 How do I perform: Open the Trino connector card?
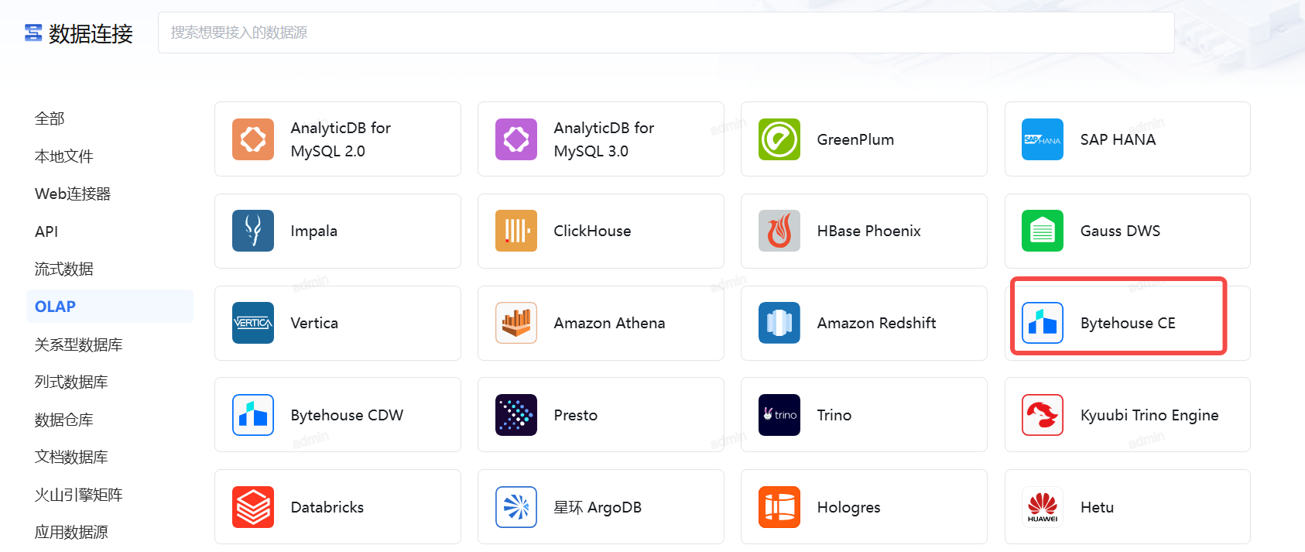(x=864, y=415)
